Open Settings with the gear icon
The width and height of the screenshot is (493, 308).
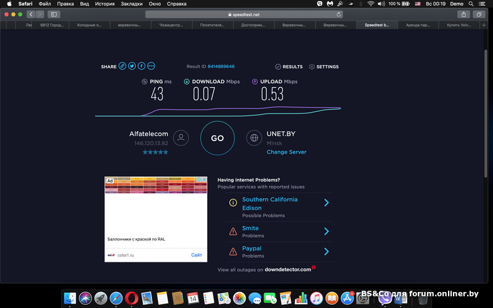click(312, 67)
